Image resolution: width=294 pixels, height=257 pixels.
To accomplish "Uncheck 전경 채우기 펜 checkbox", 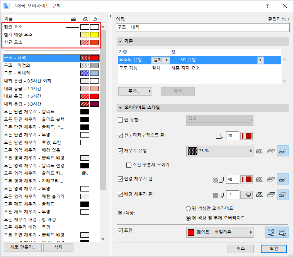I will tap(120, 179).
